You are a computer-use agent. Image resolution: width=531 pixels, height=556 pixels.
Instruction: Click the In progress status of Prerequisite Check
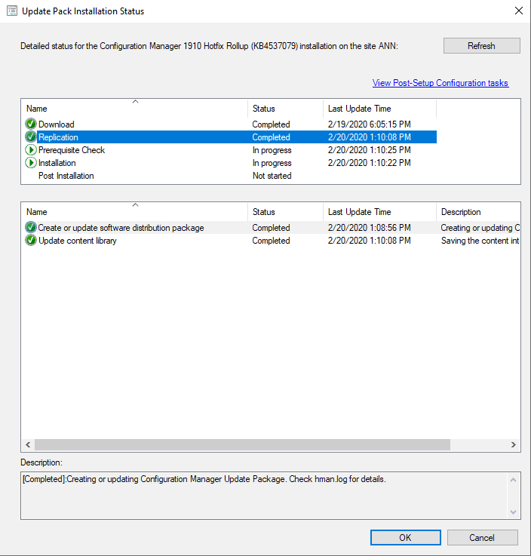[x=272, y=150]
